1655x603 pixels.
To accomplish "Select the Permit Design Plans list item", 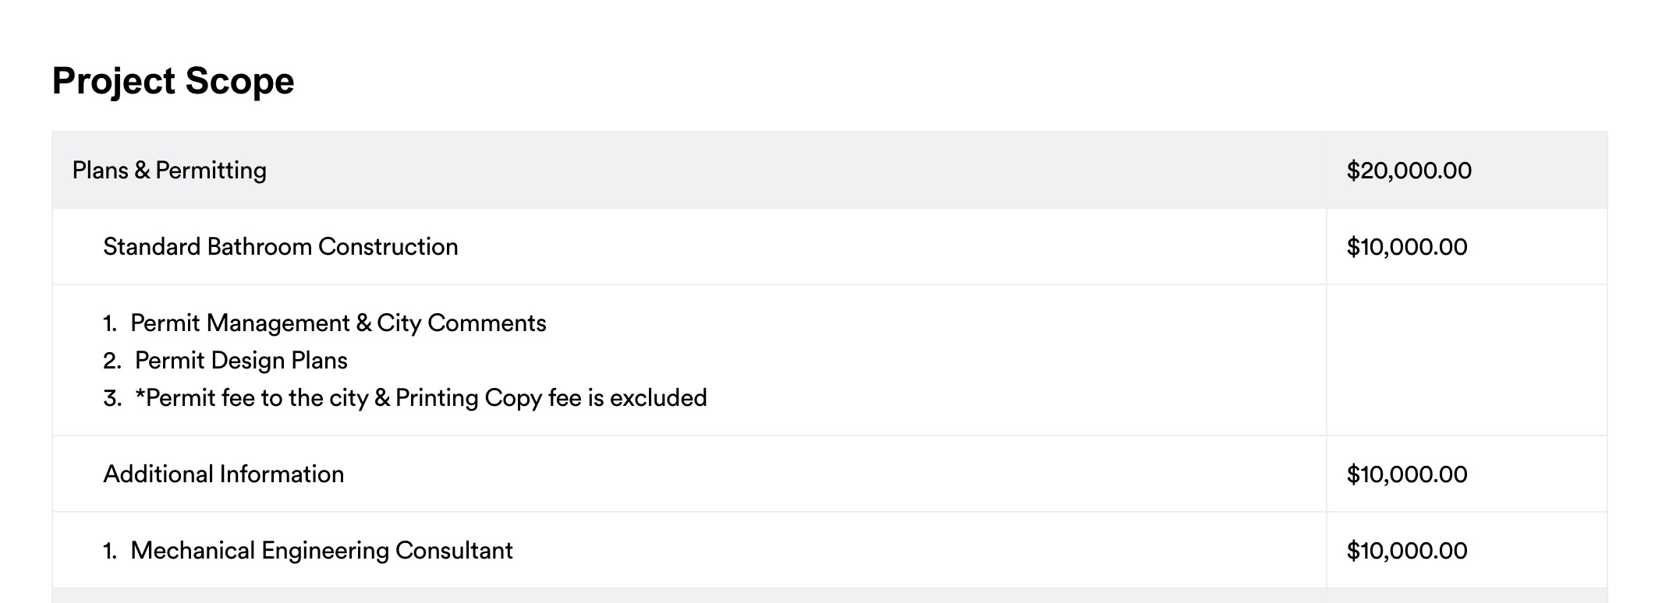I will point(241,360).
